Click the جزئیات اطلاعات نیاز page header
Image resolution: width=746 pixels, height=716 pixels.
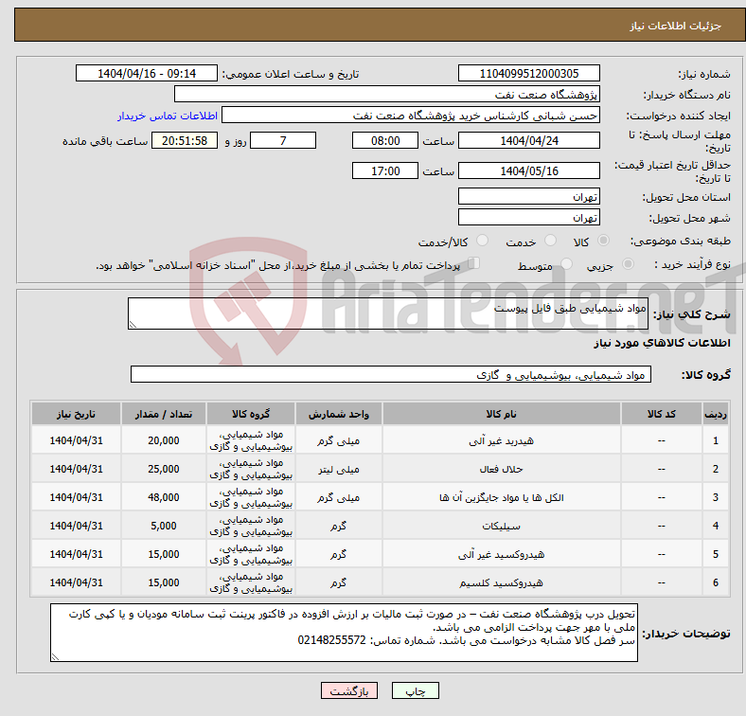[x=676, y=26]
